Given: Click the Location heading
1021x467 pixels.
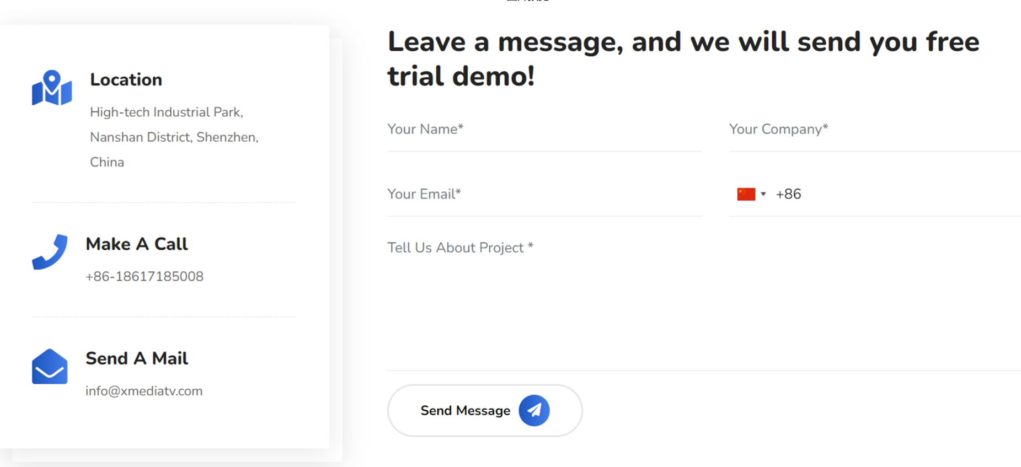Looking at the screenshot, I should coord(126,80).
